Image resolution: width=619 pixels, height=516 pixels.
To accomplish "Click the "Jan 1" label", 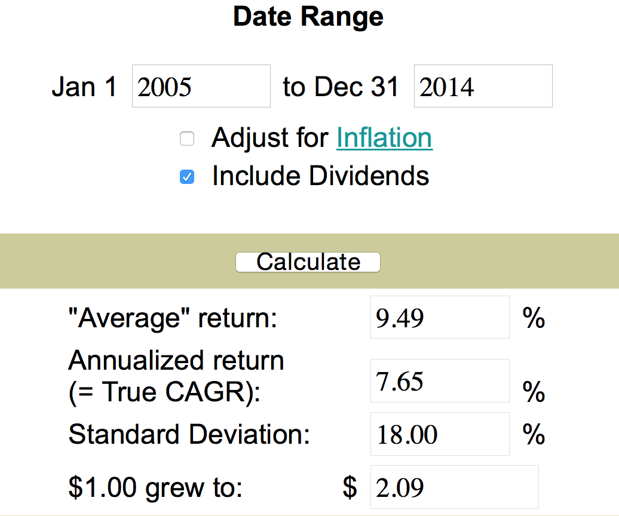I will tap(84, 87).
